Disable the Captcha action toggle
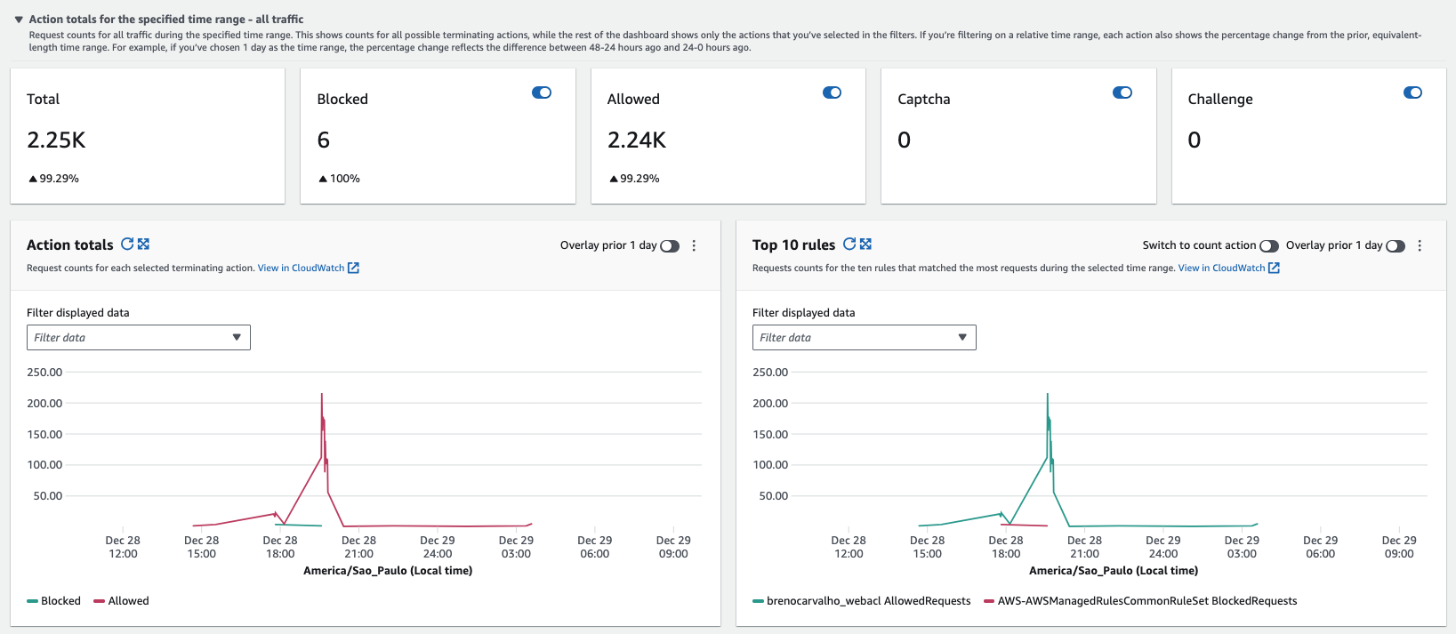This screenshot has height=634, width=1456. [1122, 92]
